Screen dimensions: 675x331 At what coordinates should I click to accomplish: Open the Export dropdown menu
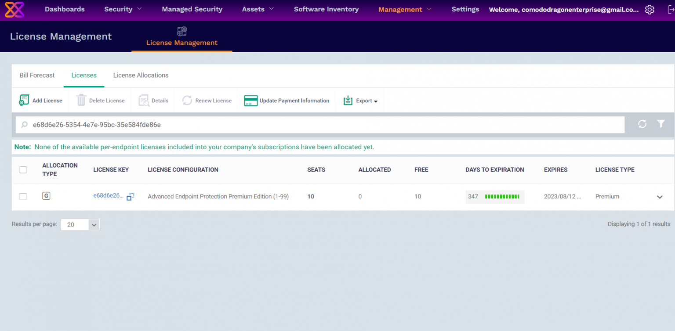pos(361,101)
